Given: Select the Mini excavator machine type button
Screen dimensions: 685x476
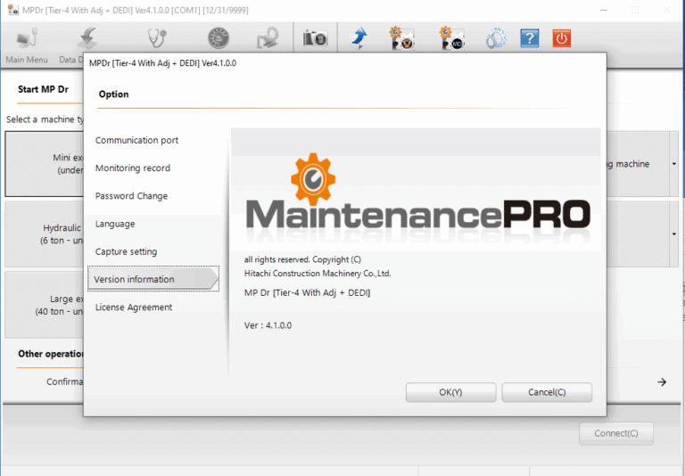Looking at the screenshot, I should click(x=44, y=164).
